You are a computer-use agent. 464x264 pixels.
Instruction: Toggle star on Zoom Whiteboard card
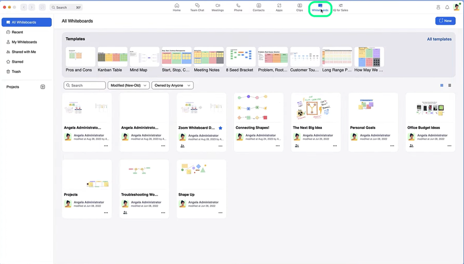(221, 128)
